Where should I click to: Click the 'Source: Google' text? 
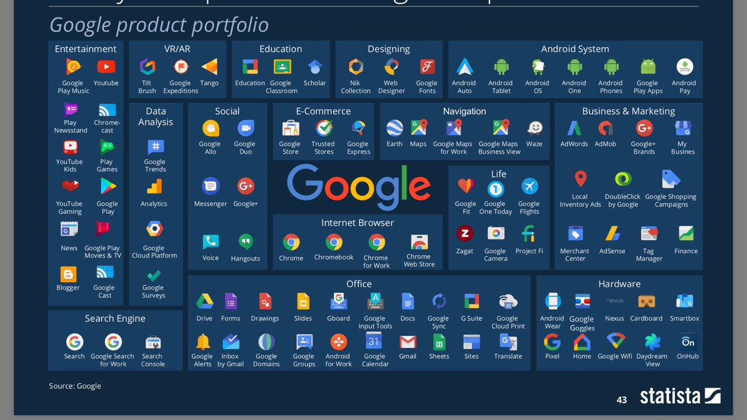click(x=75, y=386)
